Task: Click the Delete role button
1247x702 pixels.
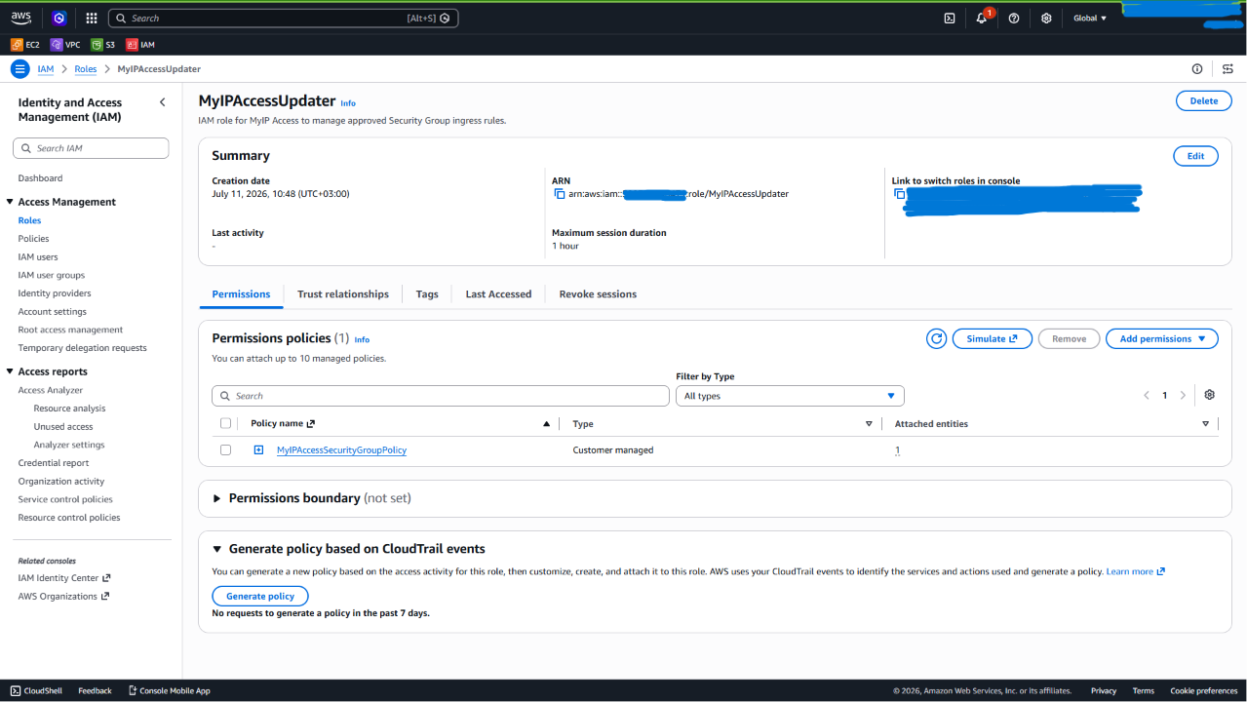Action: tap(1203, 100)
